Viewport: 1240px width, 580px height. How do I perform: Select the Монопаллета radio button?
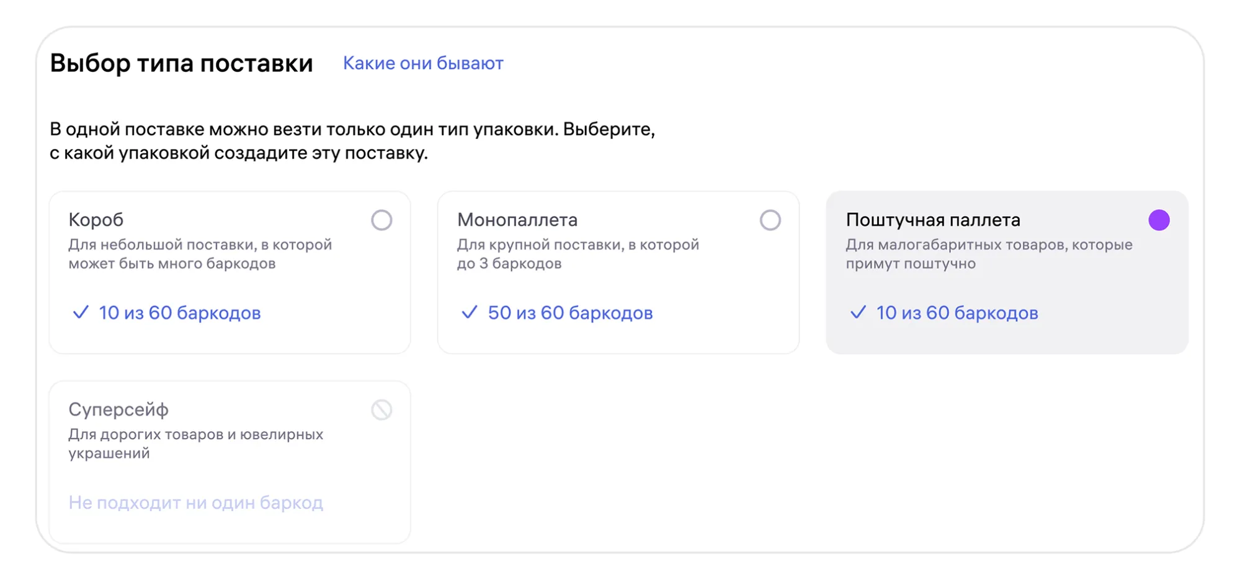click(770, 220)
